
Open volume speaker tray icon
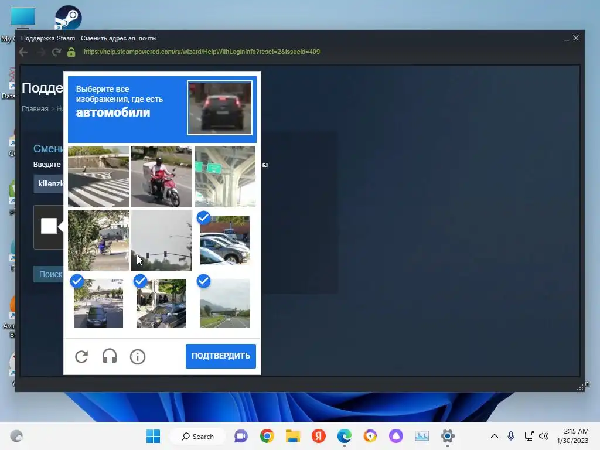tap(543, 436)
